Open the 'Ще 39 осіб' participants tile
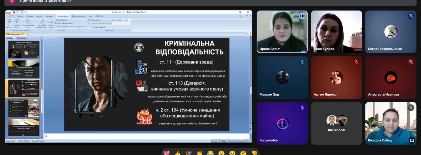 [x=336, y=123]
